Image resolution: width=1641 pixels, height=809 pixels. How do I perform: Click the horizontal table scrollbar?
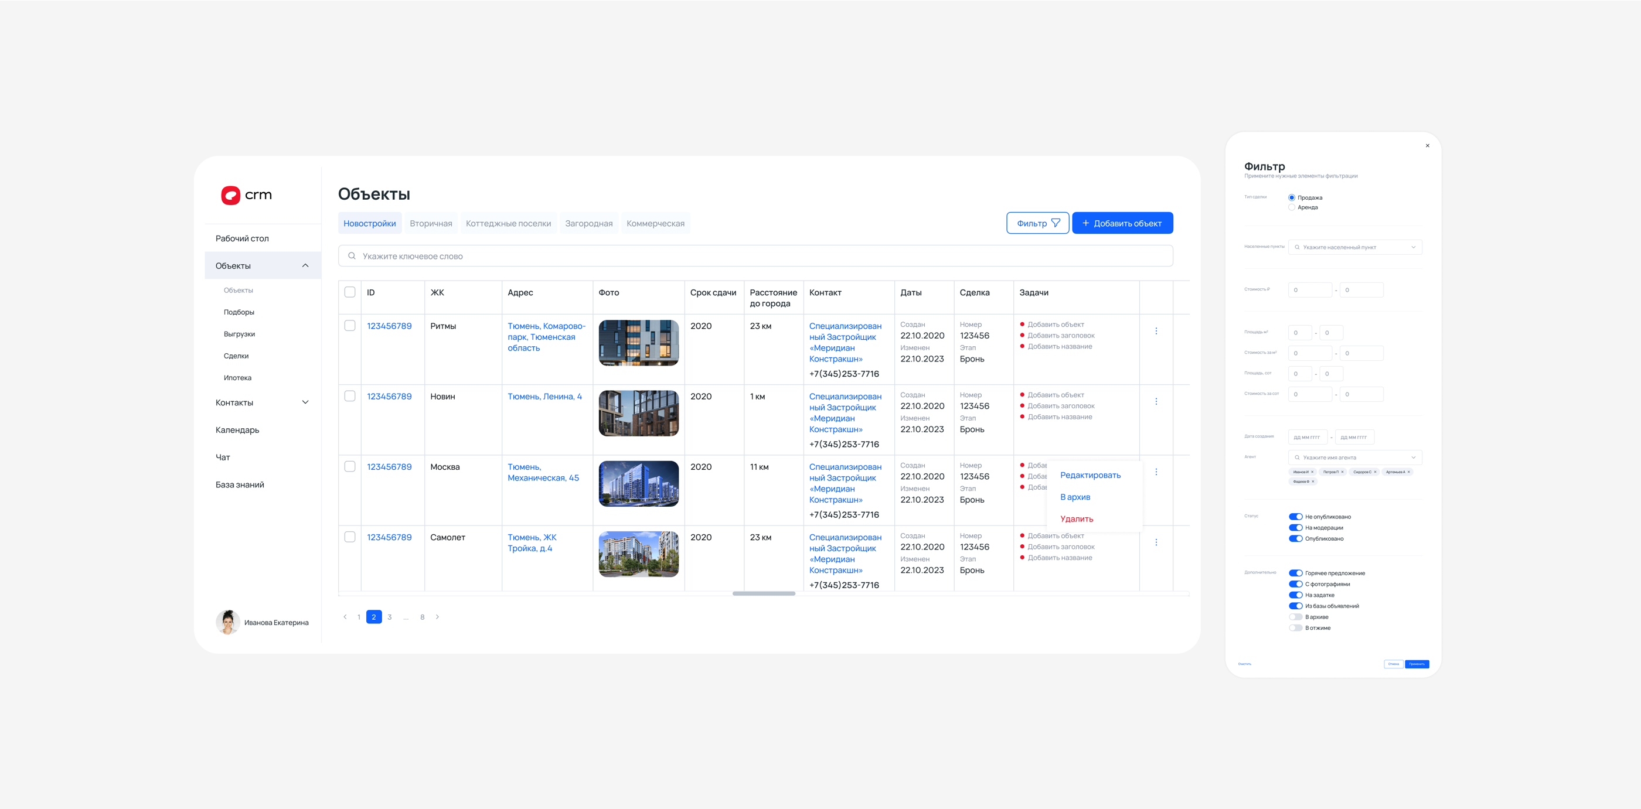click(x=763, y=593)
